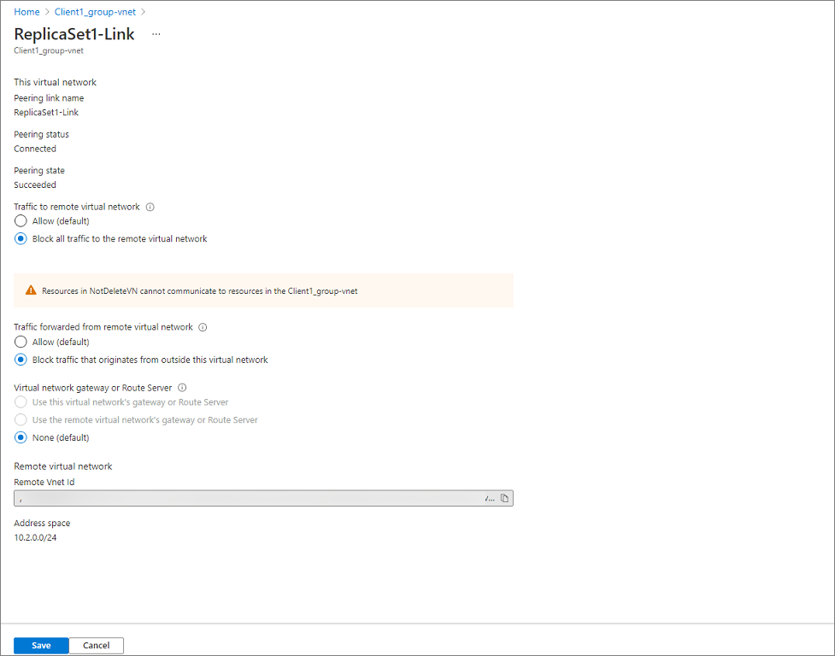Click the Save button
Viewport: 835px width, 656px height.
point(41,646)
